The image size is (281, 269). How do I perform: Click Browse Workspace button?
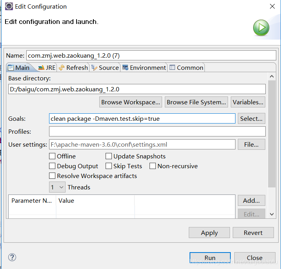[131, 102]
